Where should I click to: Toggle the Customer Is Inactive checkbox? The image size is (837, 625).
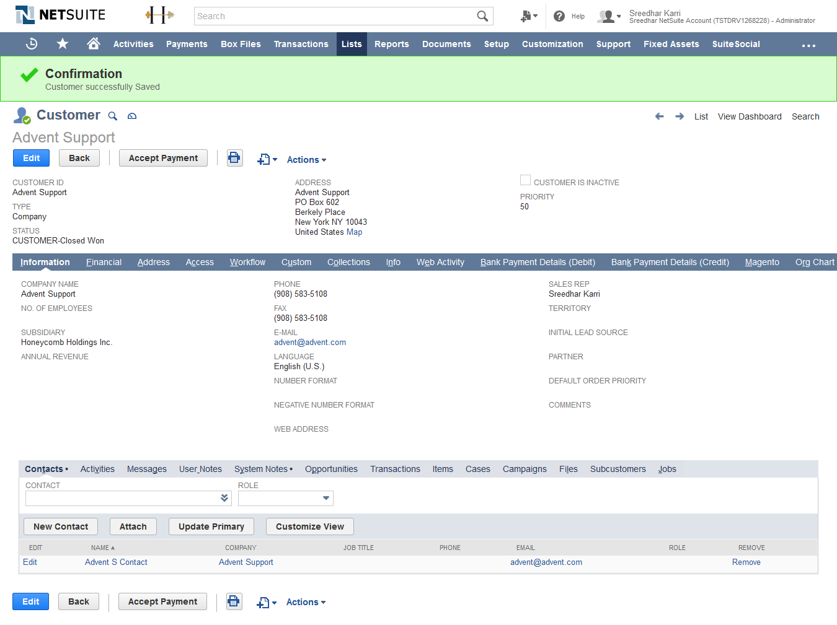tap(525, 180)
